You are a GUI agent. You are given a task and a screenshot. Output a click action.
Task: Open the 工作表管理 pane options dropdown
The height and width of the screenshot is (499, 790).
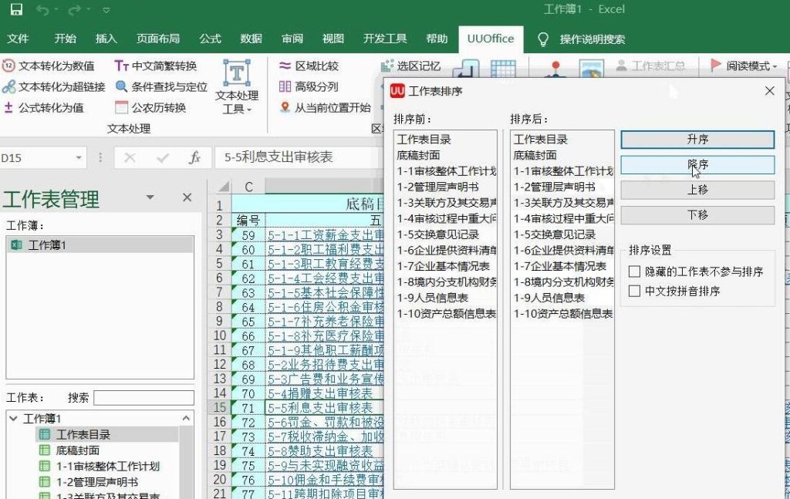tap(150, 197)
